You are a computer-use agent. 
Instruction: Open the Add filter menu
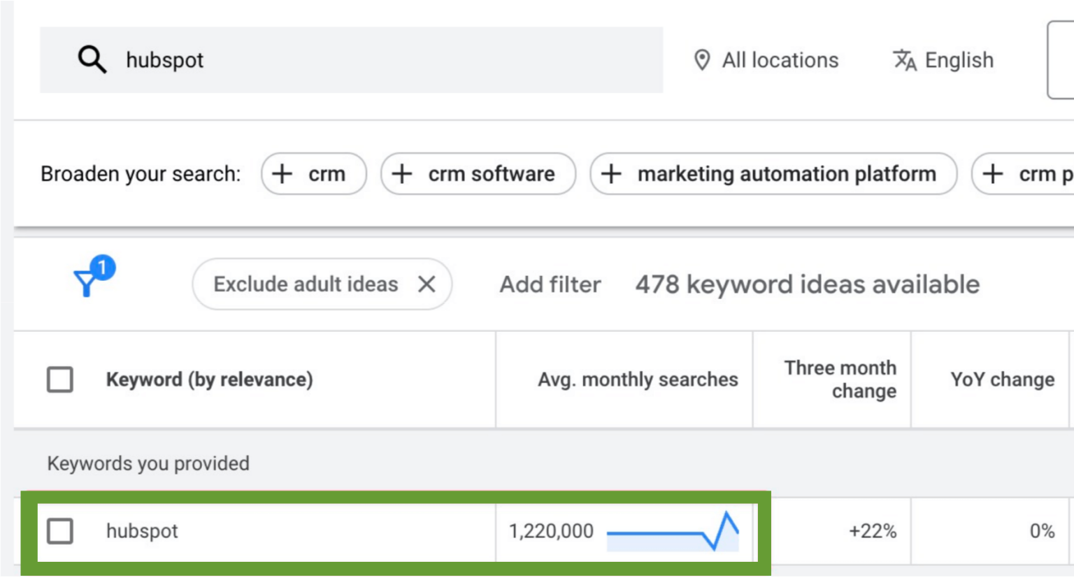click(550, 284)
